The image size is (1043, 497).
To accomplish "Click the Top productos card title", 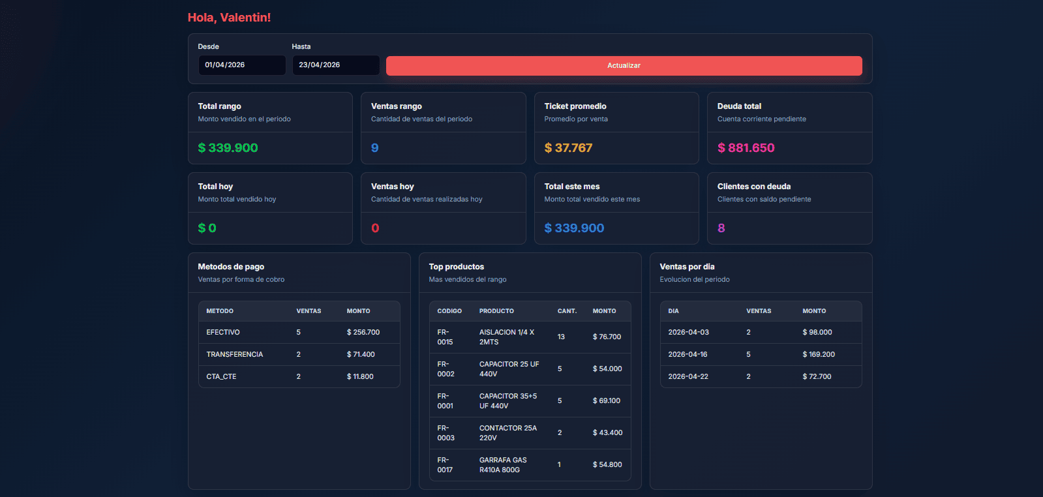I will [x=457, y=267].
